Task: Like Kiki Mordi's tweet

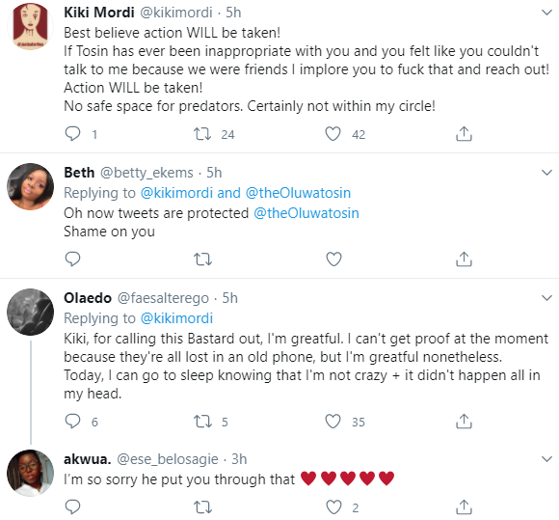Action: (333, 134)
